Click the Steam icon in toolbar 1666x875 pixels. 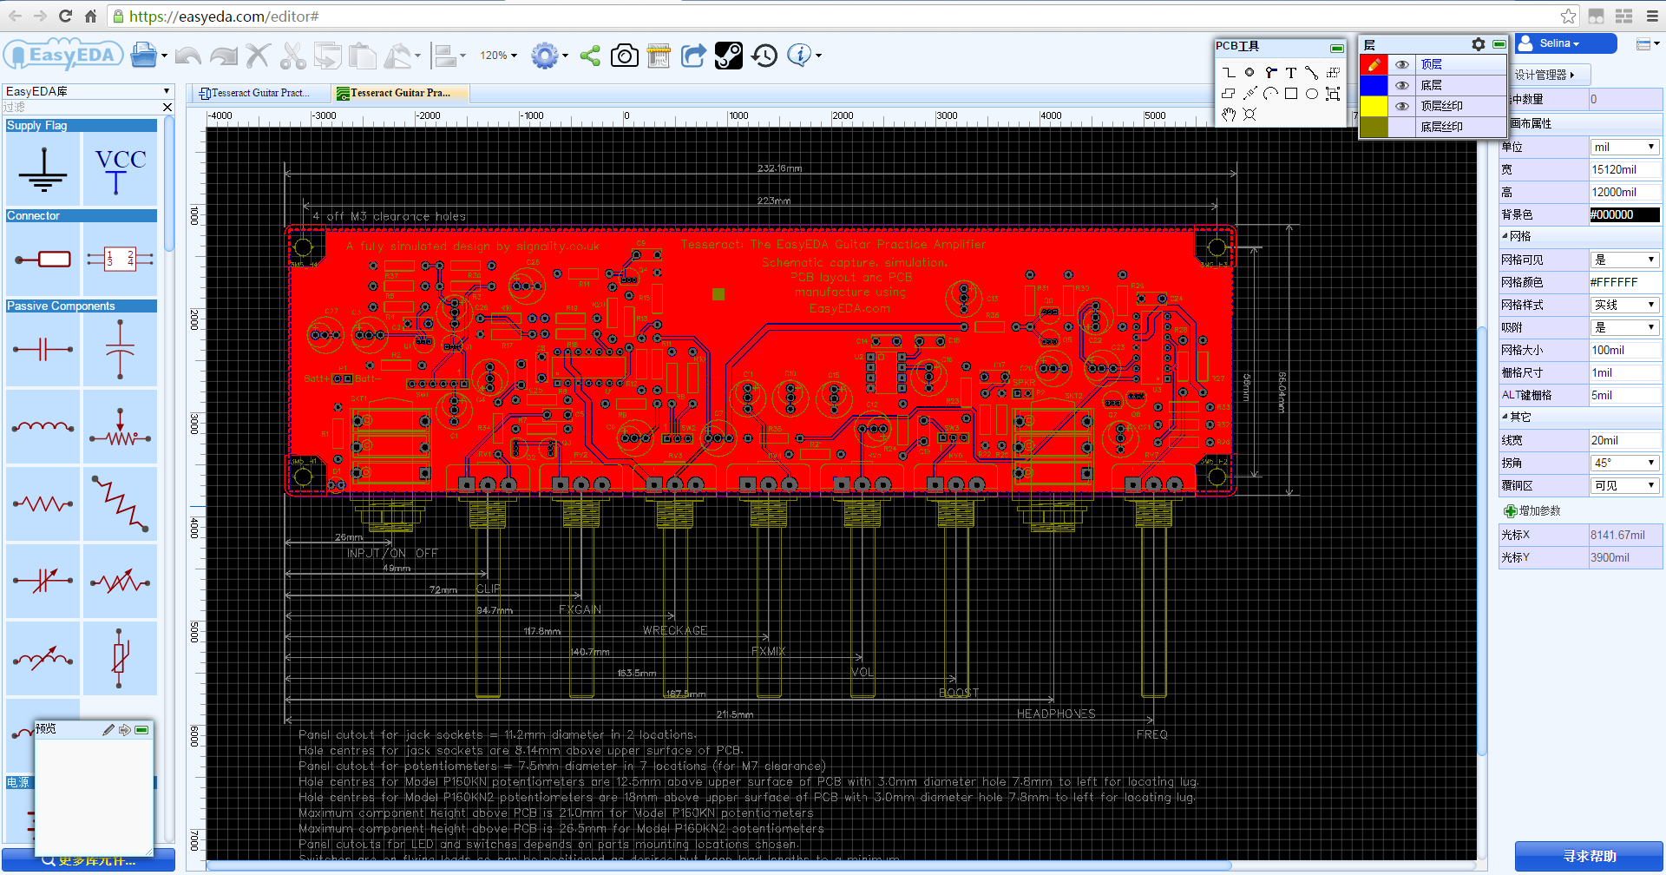click(729, 56)
